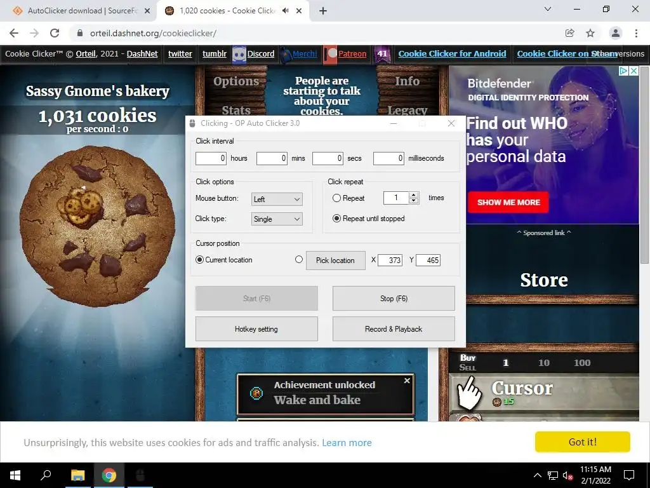Image resolution: width=650 pixels, height=488 pixels.
Task: Open the Mouse button dropdown
Action: click(x=277, y=199)
